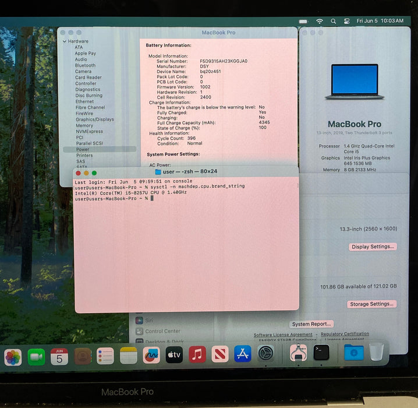The height and width of the screenshot is (408, 418).
Task: Launch Music from the Dock
Action: point(197,354)
